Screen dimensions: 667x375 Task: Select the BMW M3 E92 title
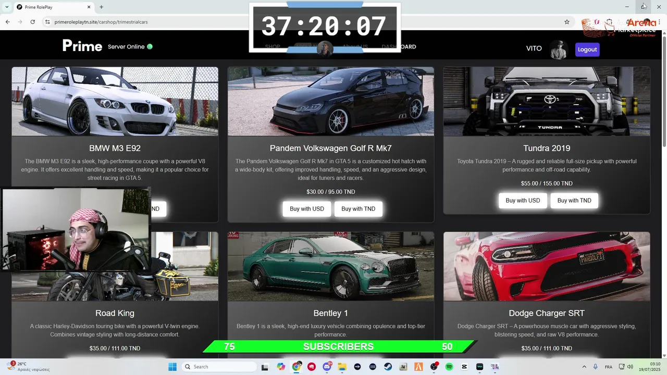[x=115, y=148]
